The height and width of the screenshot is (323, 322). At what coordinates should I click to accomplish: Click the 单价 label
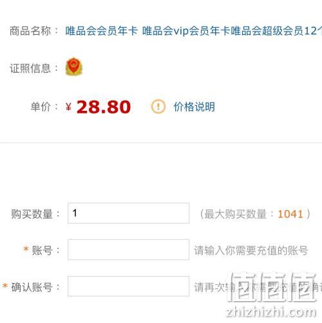[x=41, y=106]
